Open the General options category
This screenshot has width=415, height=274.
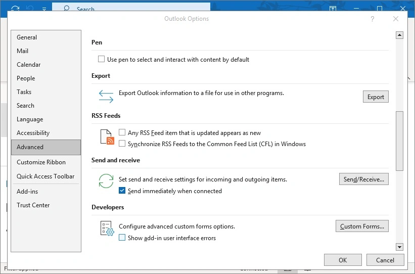(x=46, y=37)
